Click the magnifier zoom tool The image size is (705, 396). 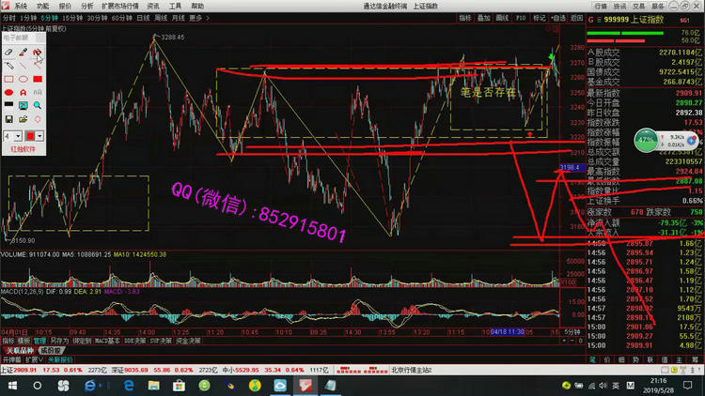coord(37,106)
